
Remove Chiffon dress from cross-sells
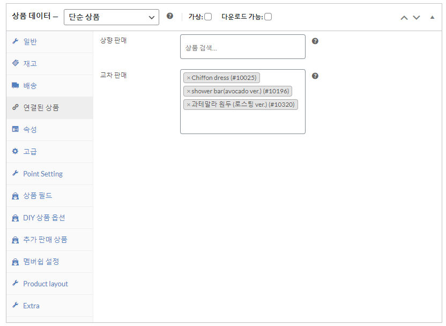pyautogui.click(x=188, y=78)
